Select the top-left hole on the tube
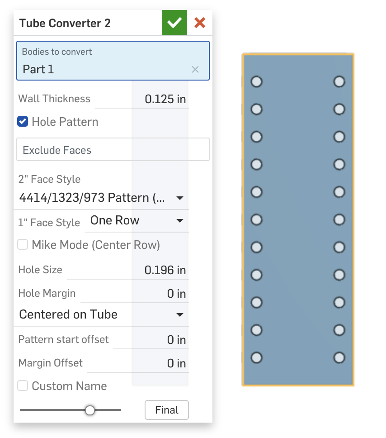 coord(256,81)
